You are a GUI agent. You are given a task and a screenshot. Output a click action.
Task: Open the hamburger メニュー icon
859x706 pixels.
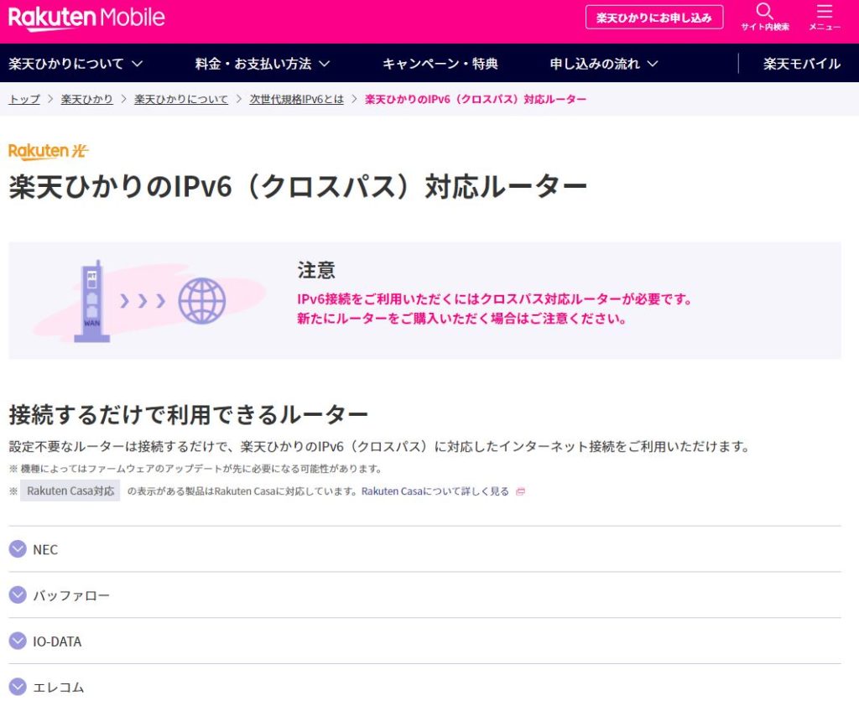(x=825, y=12)
